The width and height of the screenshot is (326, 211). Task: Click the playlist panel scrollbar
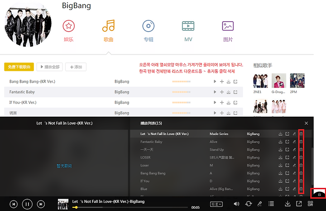312,166
